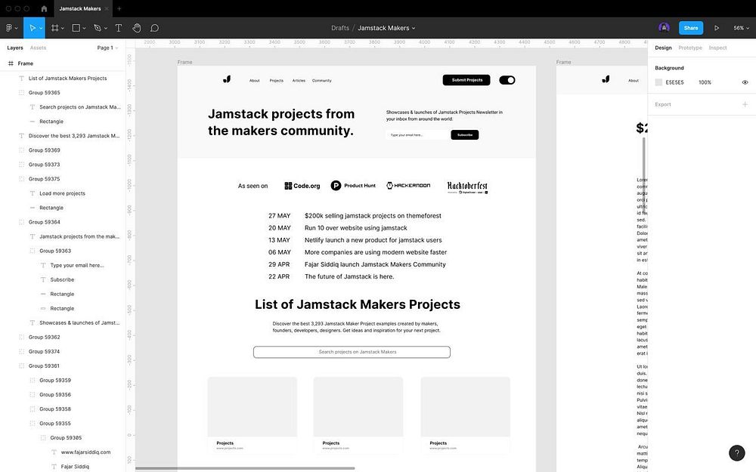
Task: Open a new tab with the plus icon
Action: (119, 8)
